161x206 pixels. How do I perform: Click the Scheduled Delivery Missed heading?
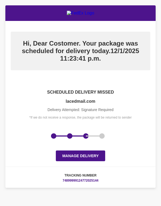coord(80,92)
